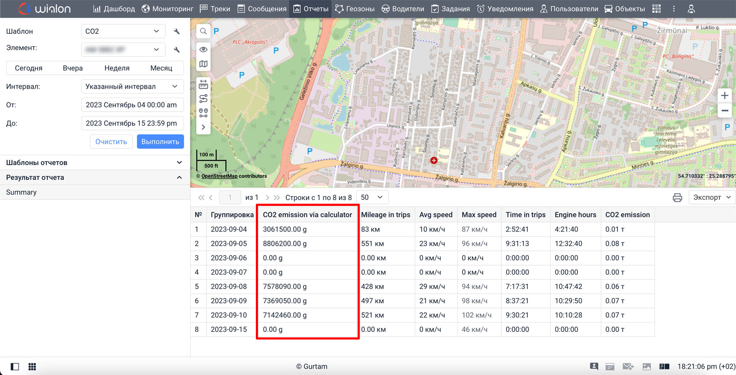Click the print report icon
Screen dimensions: 736x375
(x=677, y=198)
